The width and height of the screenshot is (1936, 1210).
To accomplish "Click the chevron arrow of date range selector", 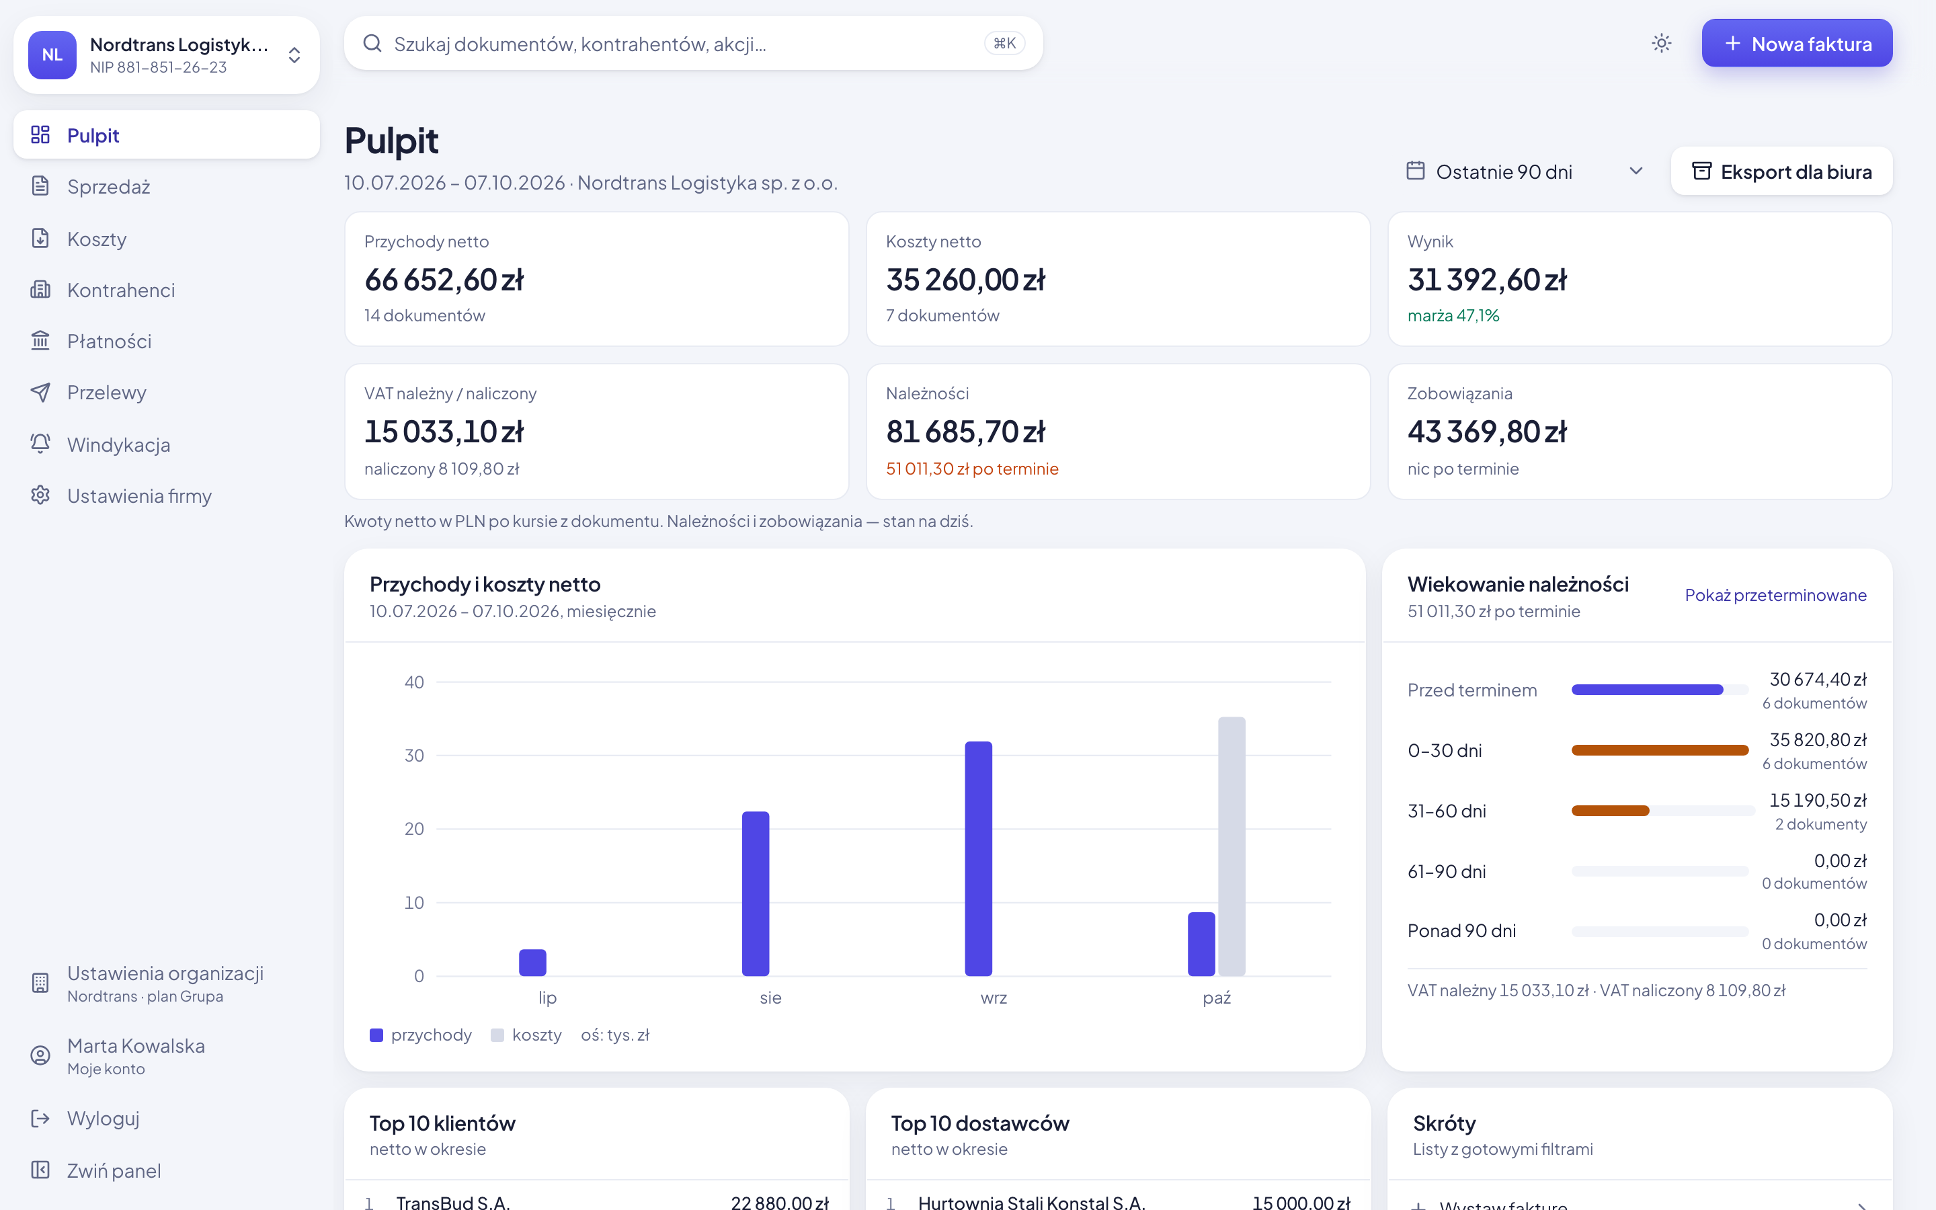I will 1636,171.
